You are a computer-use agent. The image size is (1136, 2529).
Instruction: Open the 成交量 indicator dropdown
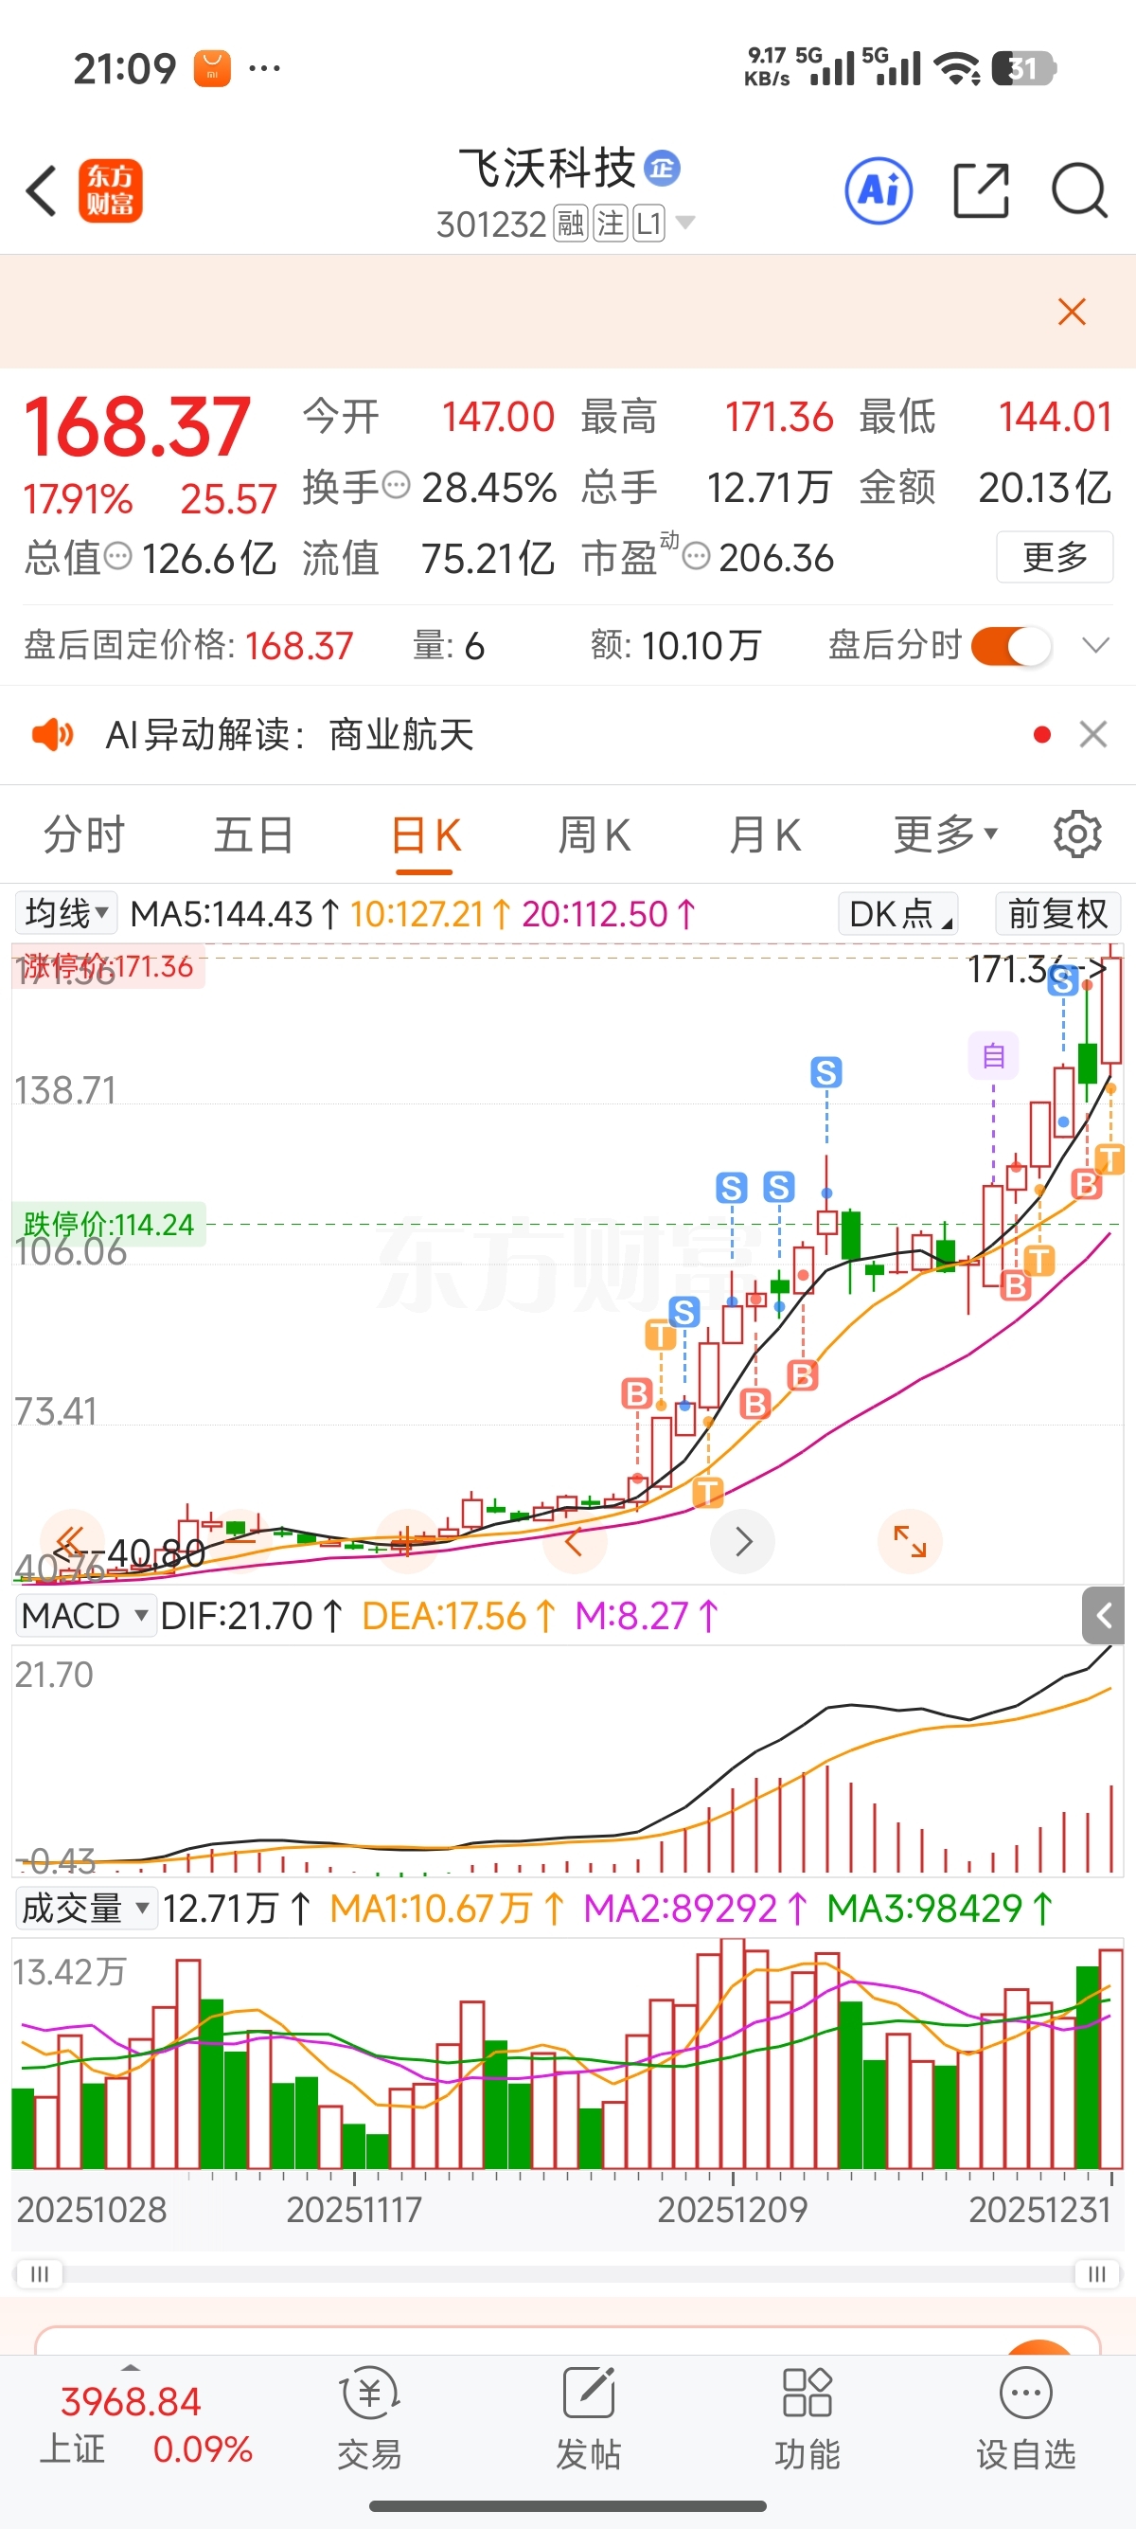point(86,1908)
